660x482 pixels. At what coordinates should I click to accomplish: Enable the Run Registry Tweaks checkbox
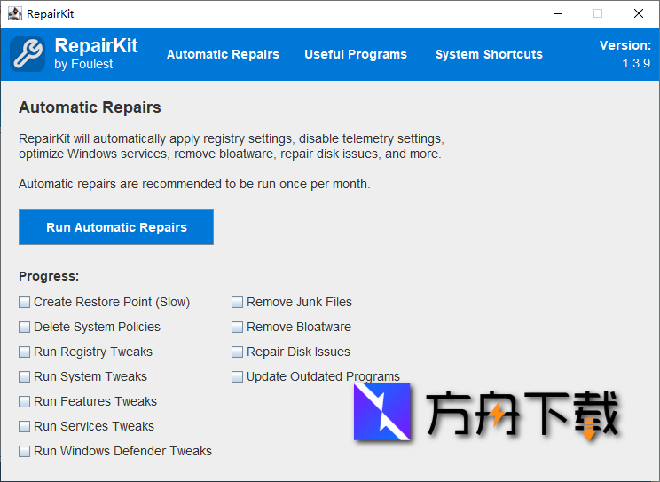(25, 352)
